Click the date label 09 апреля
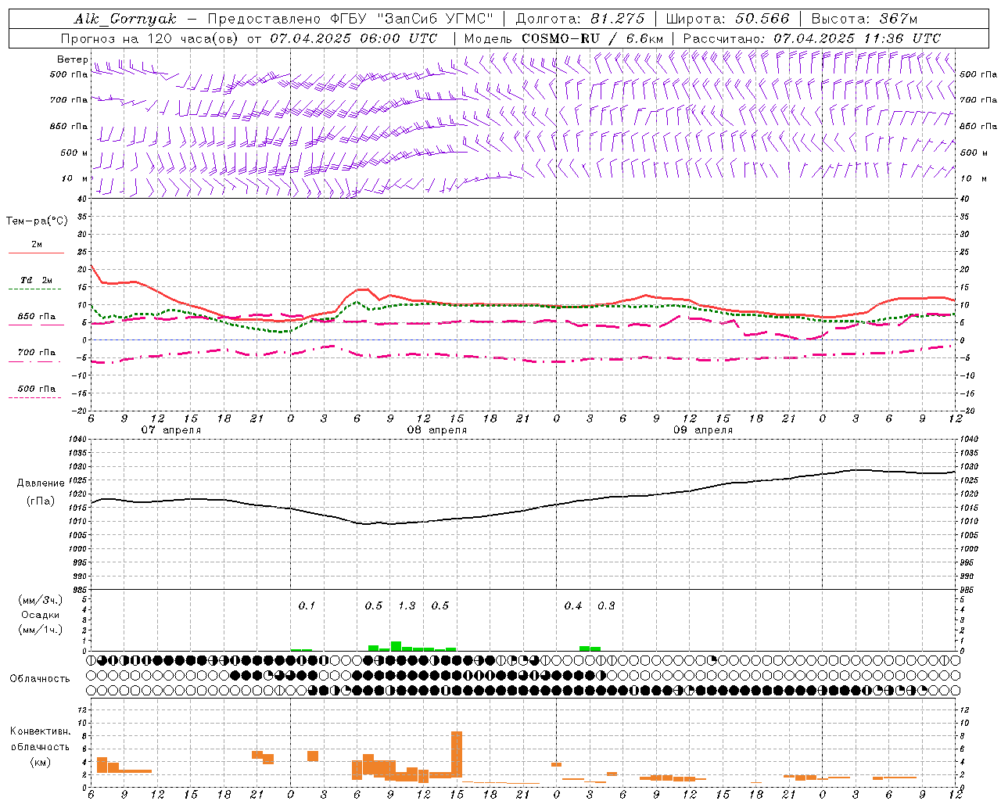Viewport: 1001px width, 801px height. coord(703,430)
